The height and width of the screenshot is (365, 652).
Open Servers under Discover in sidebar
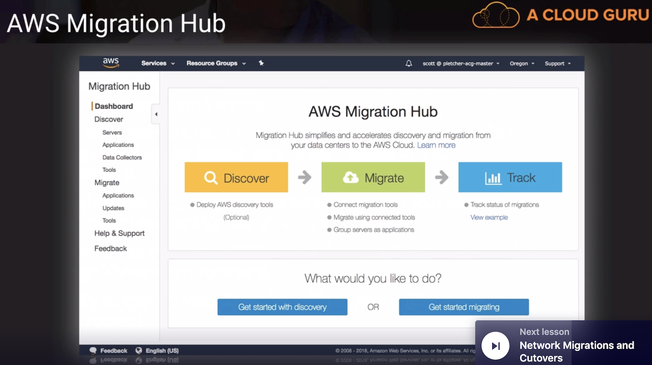pos(112,132)
